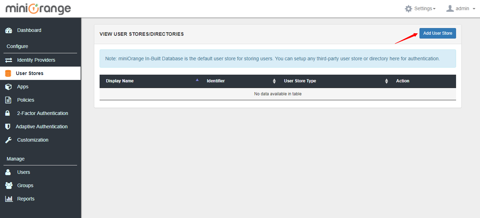Open Users via the person icon
This screenshot has width=480, height=218.
pos(8,172)
